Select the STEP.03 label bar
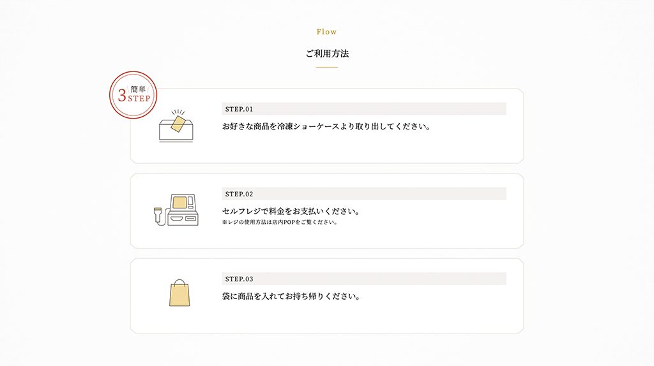This screenshot has height=366, width=654. (364, 279)
